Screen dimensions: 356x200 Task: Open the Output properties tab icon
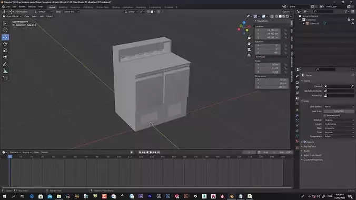click(x=297, y=87)
